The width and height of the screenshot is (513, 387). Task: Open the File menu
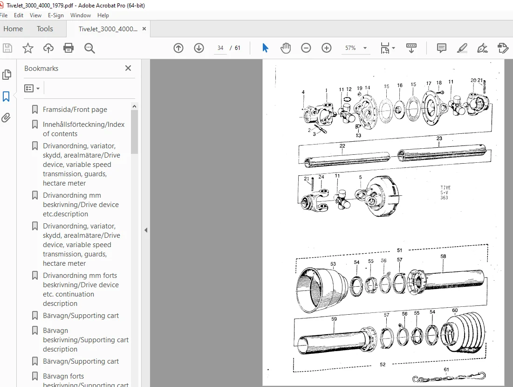pos(4,15)
